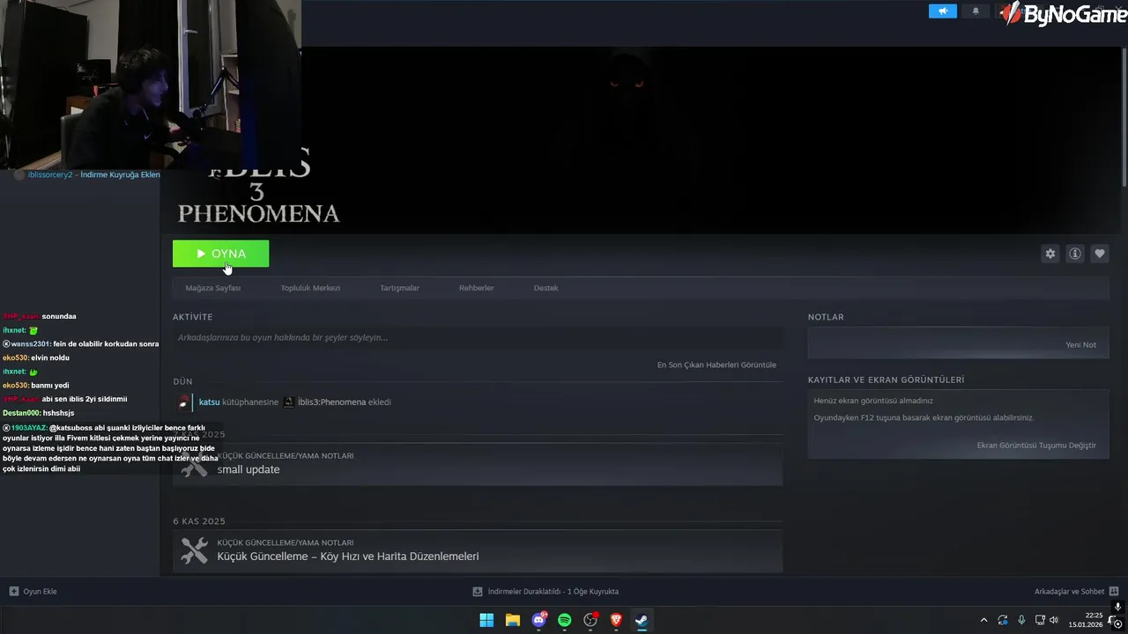Viewport: 1128px width, 634px height.
Task: Click the plus icon beside Oyun Ekle
Action: tap(13, 592)
